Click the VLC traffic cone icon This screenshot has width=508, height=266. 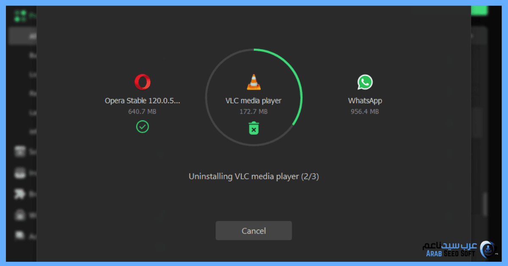254,82
